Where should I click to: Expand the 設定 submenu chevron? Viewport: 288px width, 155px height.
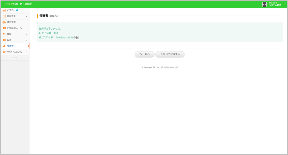[26, 40]
